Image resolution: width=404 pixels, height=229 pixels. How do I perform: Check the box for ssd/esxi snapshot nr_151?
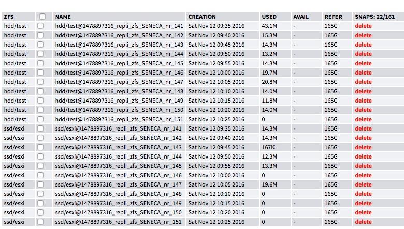[40, 222]
